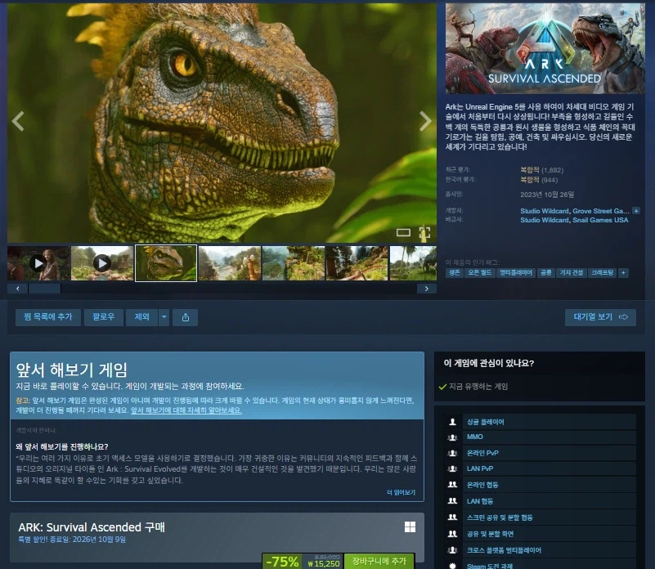Open the 멀티플레이어 tag
The image size is (655, 569).
point(516,272)
